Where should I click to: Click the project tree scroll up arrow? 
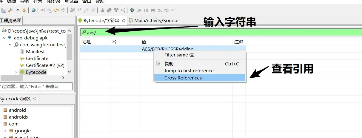[x=69, y=31]
